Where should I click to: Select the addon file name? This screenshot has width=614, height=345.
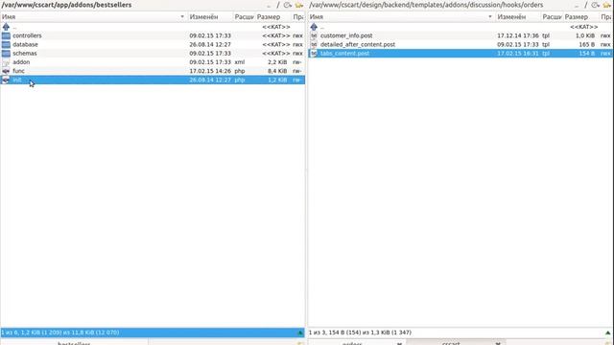(21, 62)
